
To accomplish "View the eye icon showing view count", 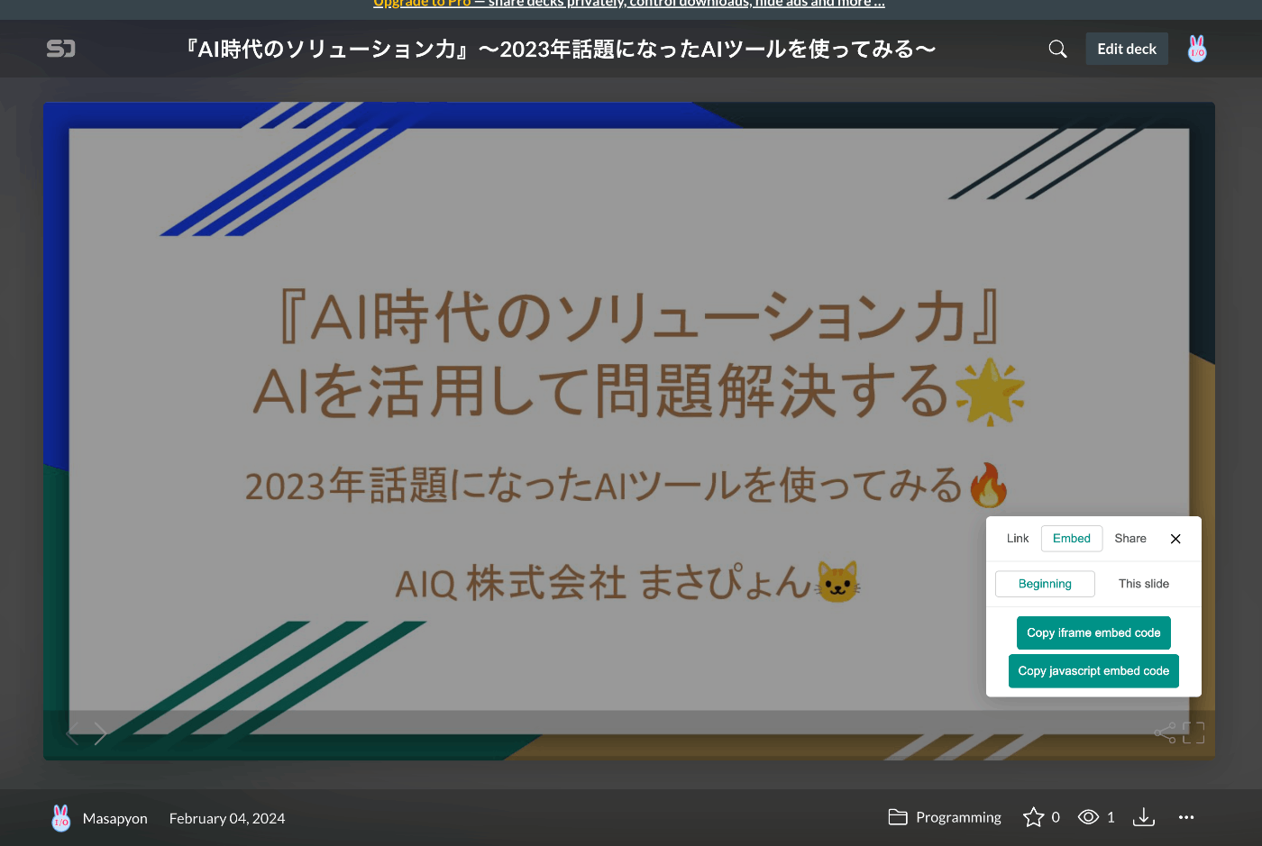I will pos(1088,817).
